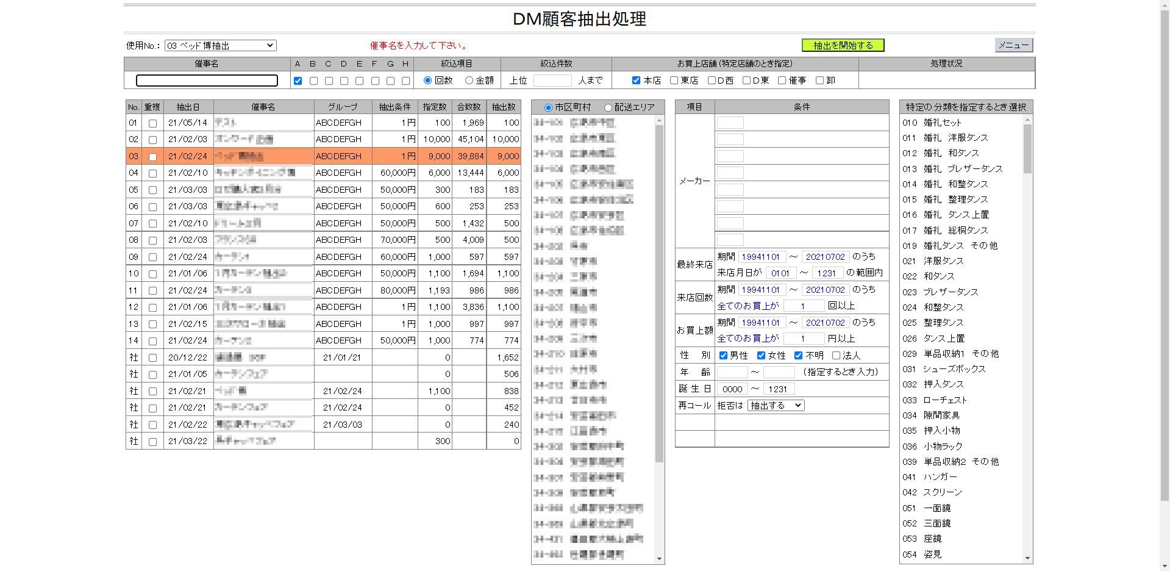The image size is (1170, 571).
Task: Toggle group A checkbox
Action: [x=298, y=81]
